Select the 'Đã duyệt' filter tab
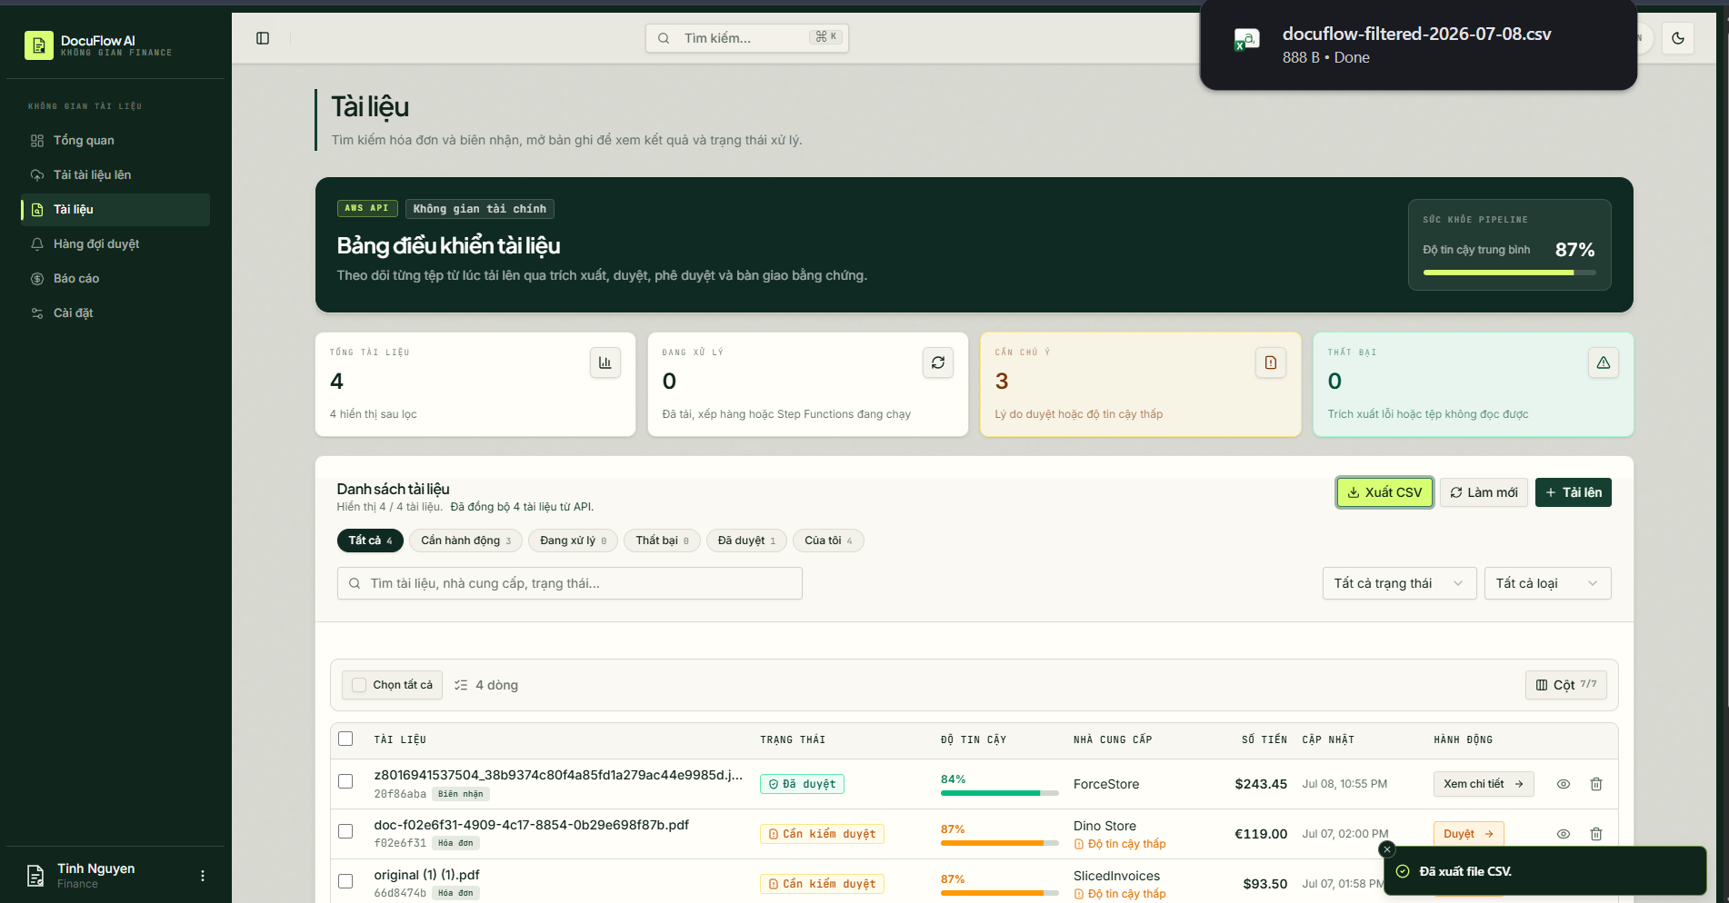Viewport: 1729px width, 903px height. click(746, 541)
